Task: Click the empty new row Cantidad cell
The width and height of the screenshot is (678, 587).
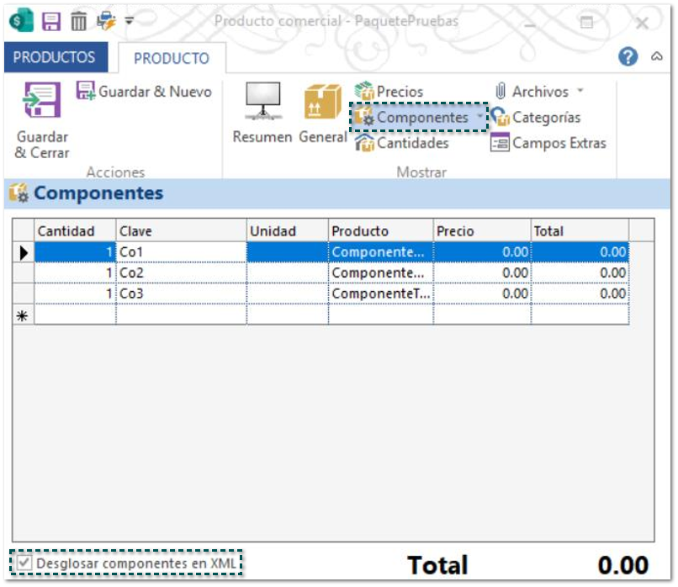Action: click(75, 315)
